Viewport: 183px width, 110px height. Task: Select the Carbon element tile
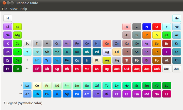(x=137, y=27)
